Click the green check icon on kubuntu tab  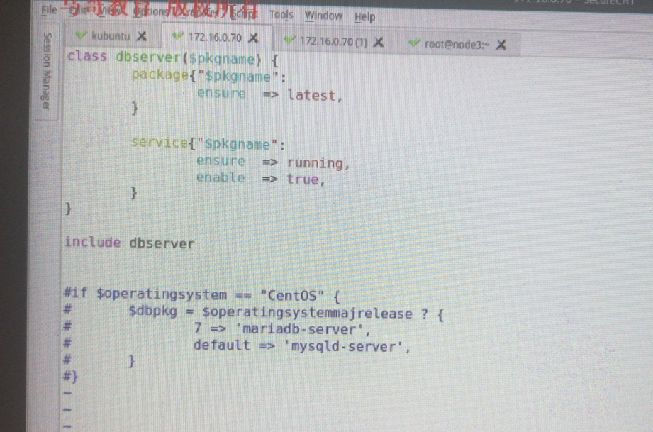(82, 35)
